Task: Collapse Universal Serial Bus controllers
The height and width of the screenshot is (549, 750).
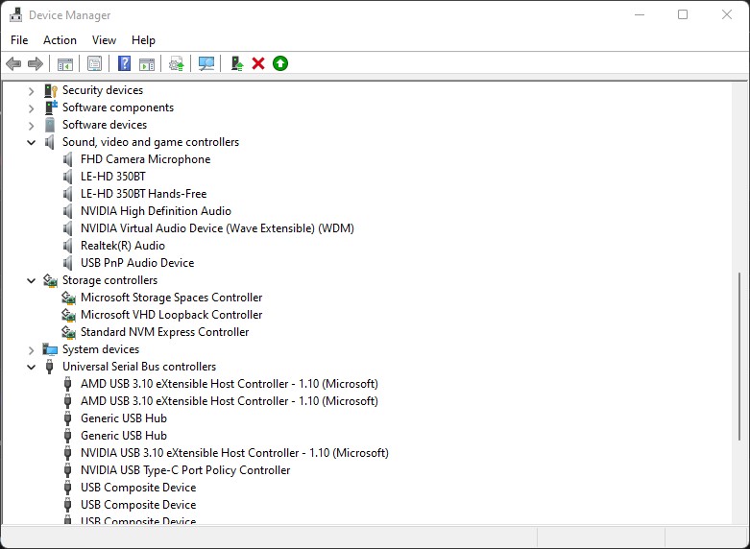Action: [x=32, y=367]
